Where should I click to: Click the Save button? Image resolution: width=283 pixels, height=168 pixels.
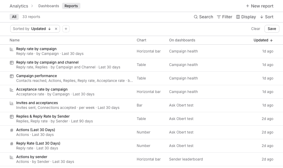(x=272, y=29)
